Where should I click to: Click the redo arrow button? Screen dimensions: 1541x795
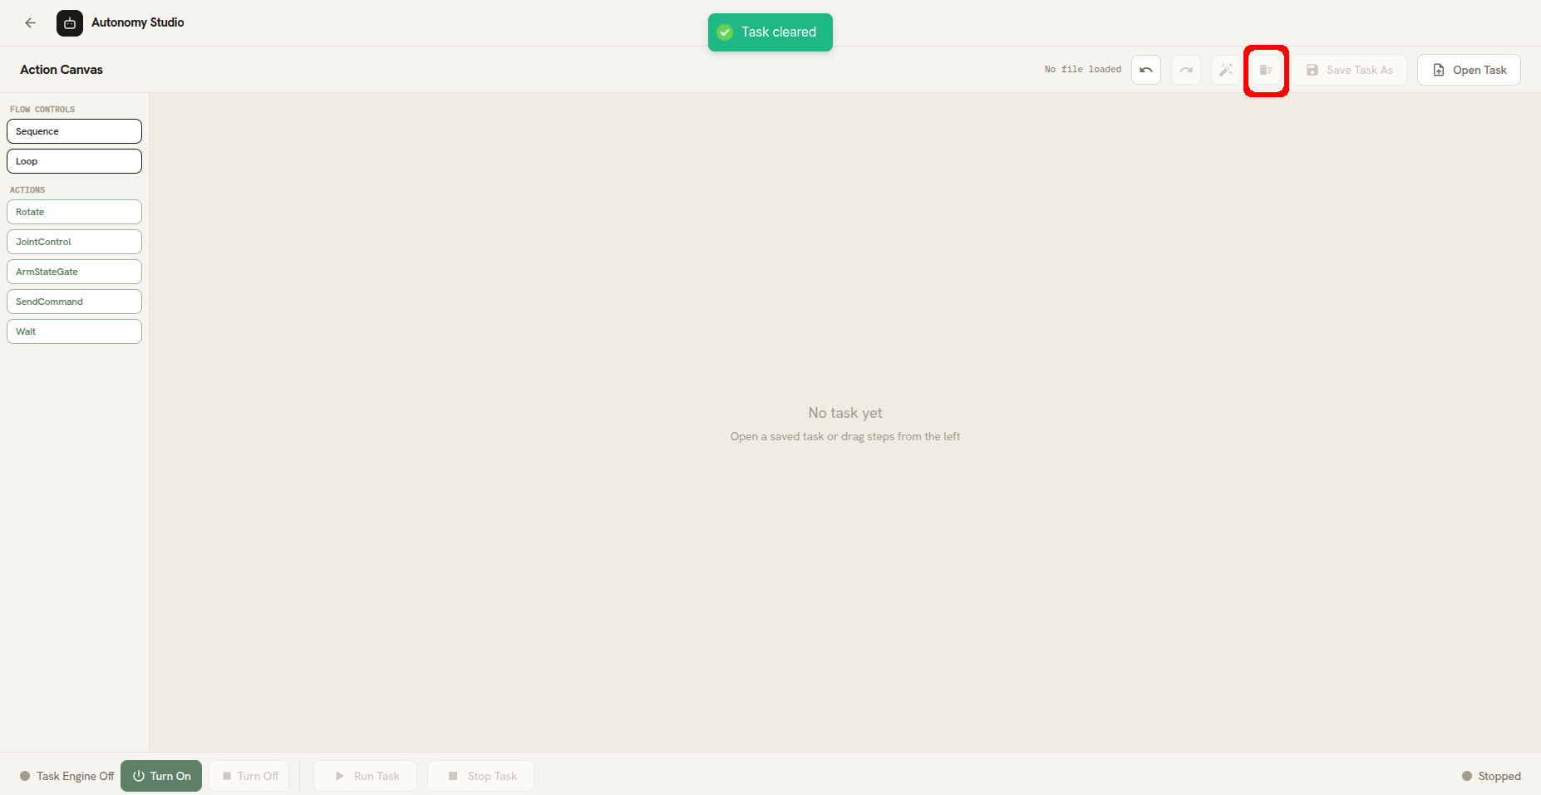[1186, 70]
